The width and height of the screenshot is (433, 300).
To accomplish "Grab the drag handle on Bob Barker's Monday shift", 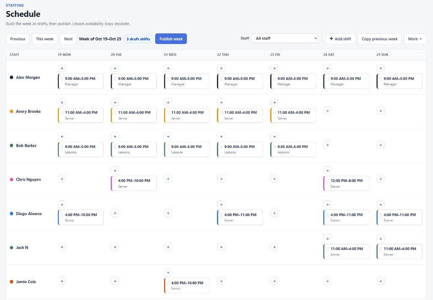I will pyautogui.click(x=62, y=147).
